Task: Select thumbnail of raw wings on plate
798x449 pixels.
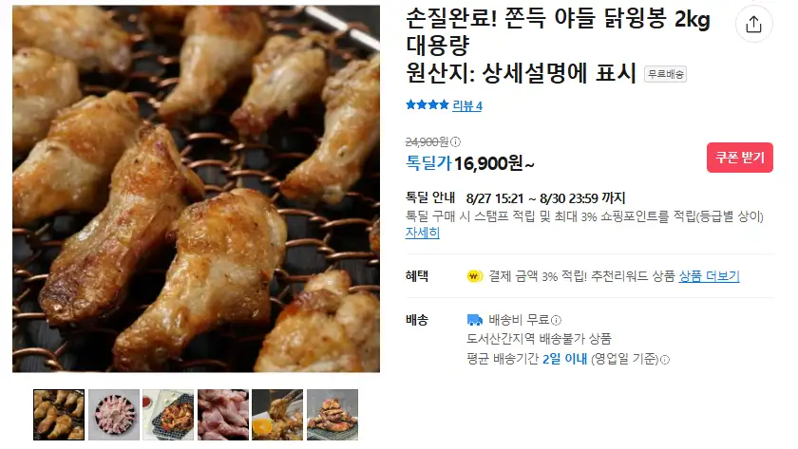Action: click(114, 415)
